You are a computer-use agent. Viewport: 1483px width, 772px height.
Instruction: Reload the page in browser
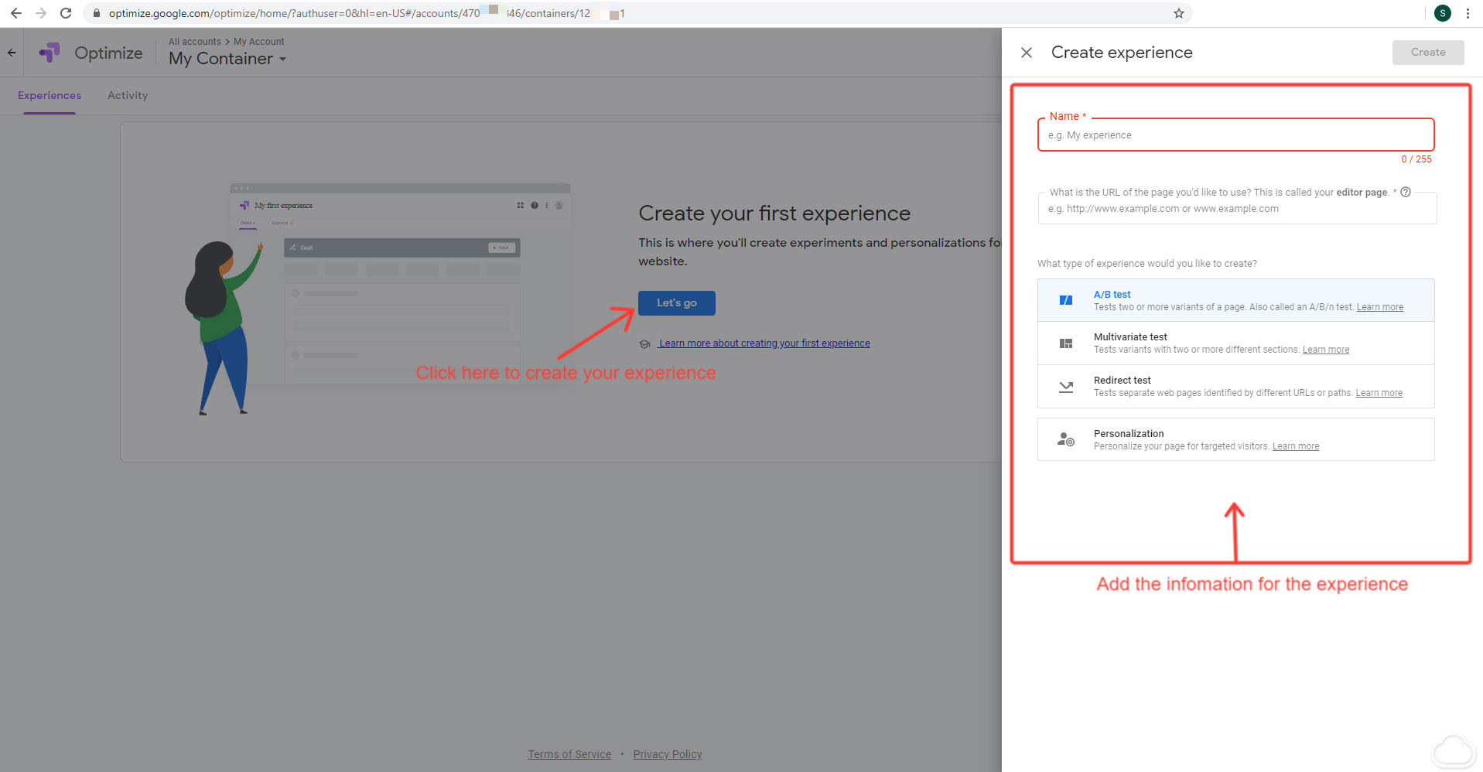[66, 13]
